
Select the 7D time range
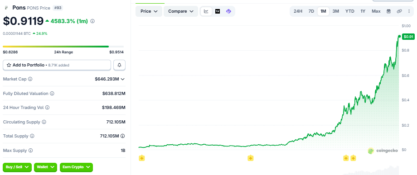(311, 11)
